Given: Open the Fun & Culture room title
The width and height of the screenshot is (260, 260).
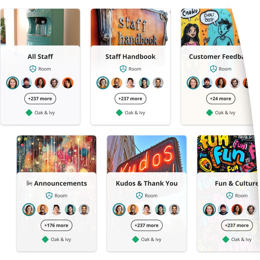Looking at the screenshot, I should [236, 183].
